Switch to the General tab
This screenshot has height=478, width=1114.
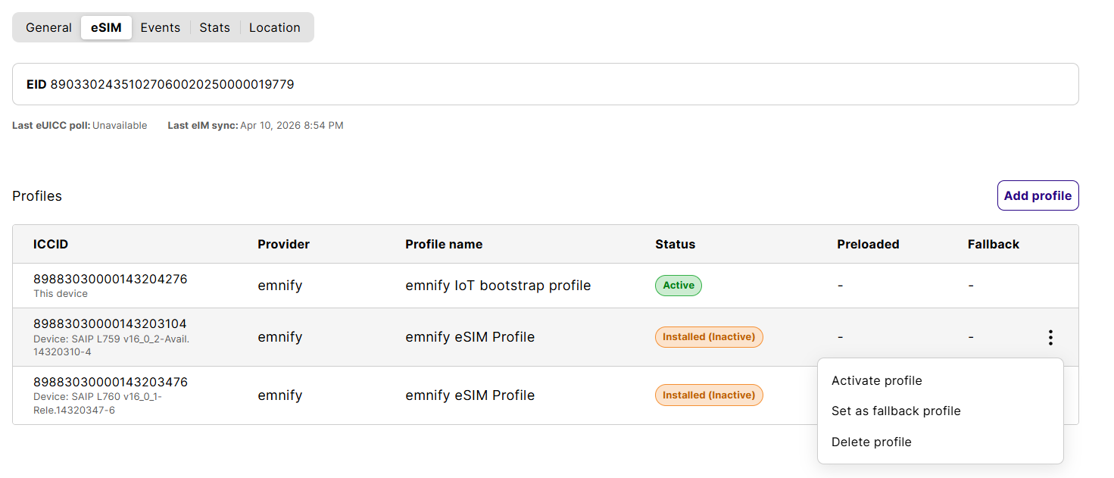(x=48, y=28)
